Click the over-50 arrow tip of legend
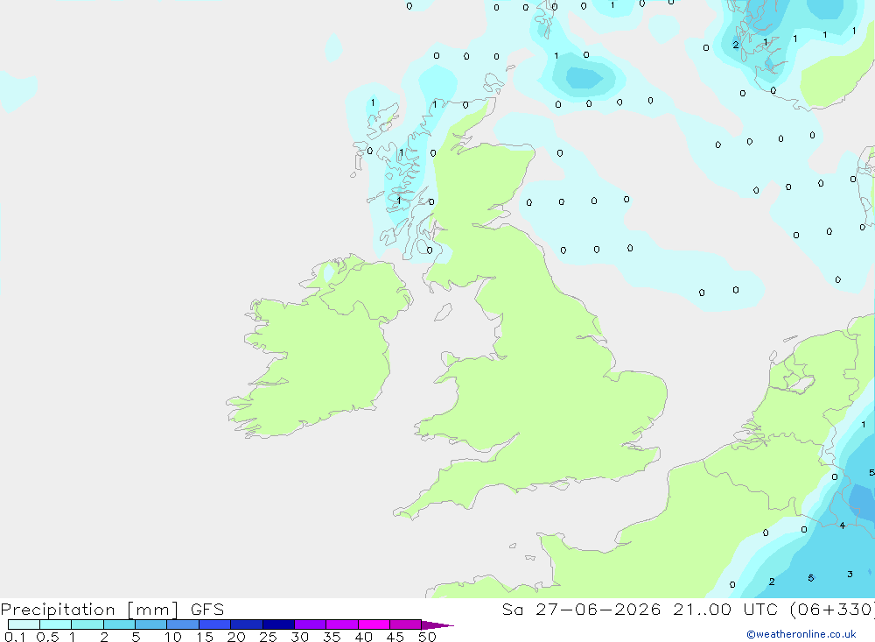 437,625
